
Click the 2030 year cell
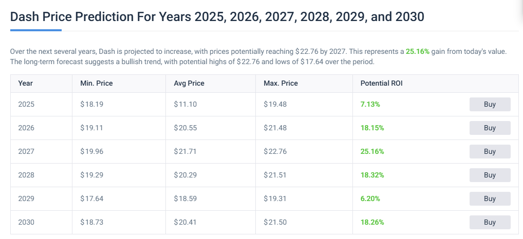pos(26,222)
